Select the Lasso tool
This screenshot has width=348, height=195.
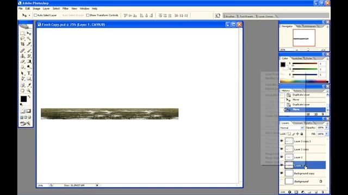point(22,38)
